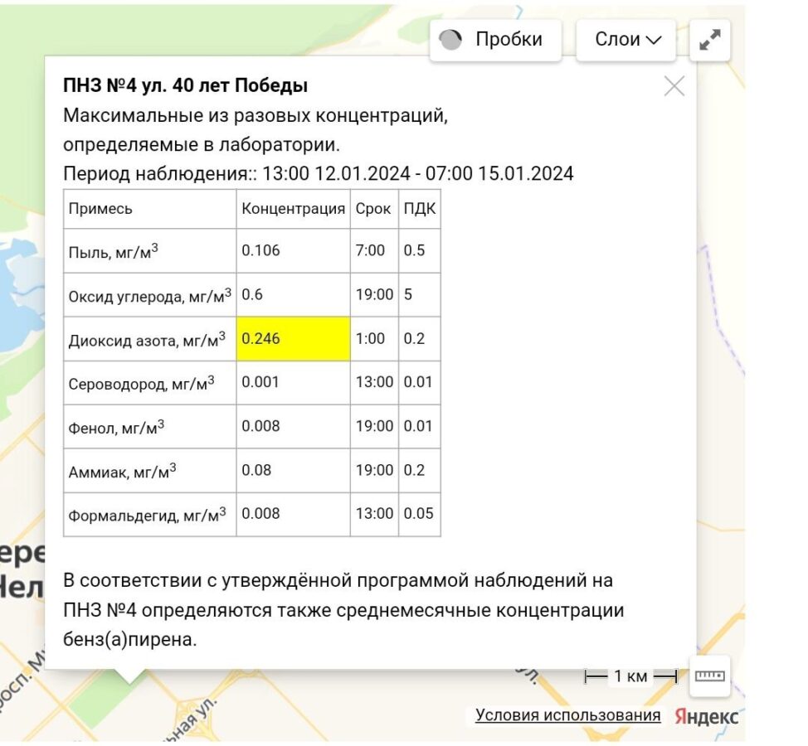The image size is (808, 746).
Task: Expand the map to fullscreen mode
Action: pyautogui.click(x=710, y=40)
